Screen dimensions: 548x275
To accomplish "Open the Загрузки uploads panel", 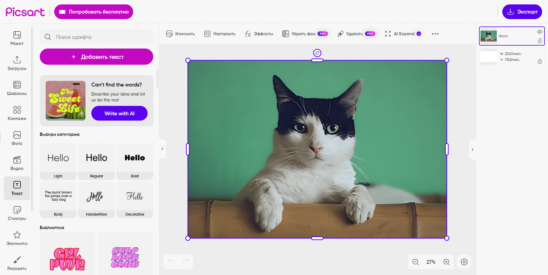I will 17,63.
